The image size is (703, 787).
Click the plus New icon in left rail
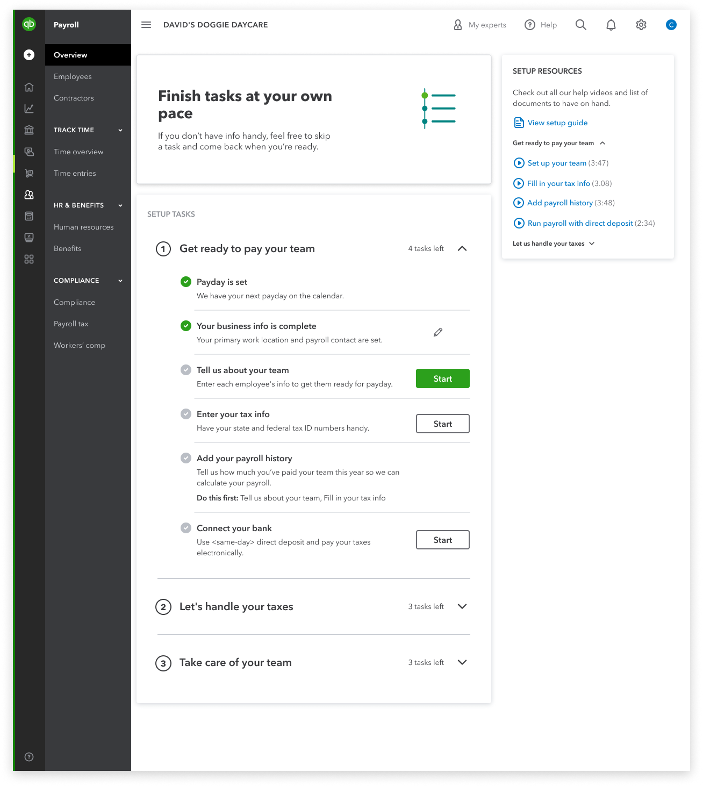pyautogui.click(x=29, y=55)
